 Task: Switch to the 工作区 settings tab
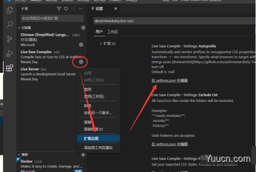tap(112, 32)
